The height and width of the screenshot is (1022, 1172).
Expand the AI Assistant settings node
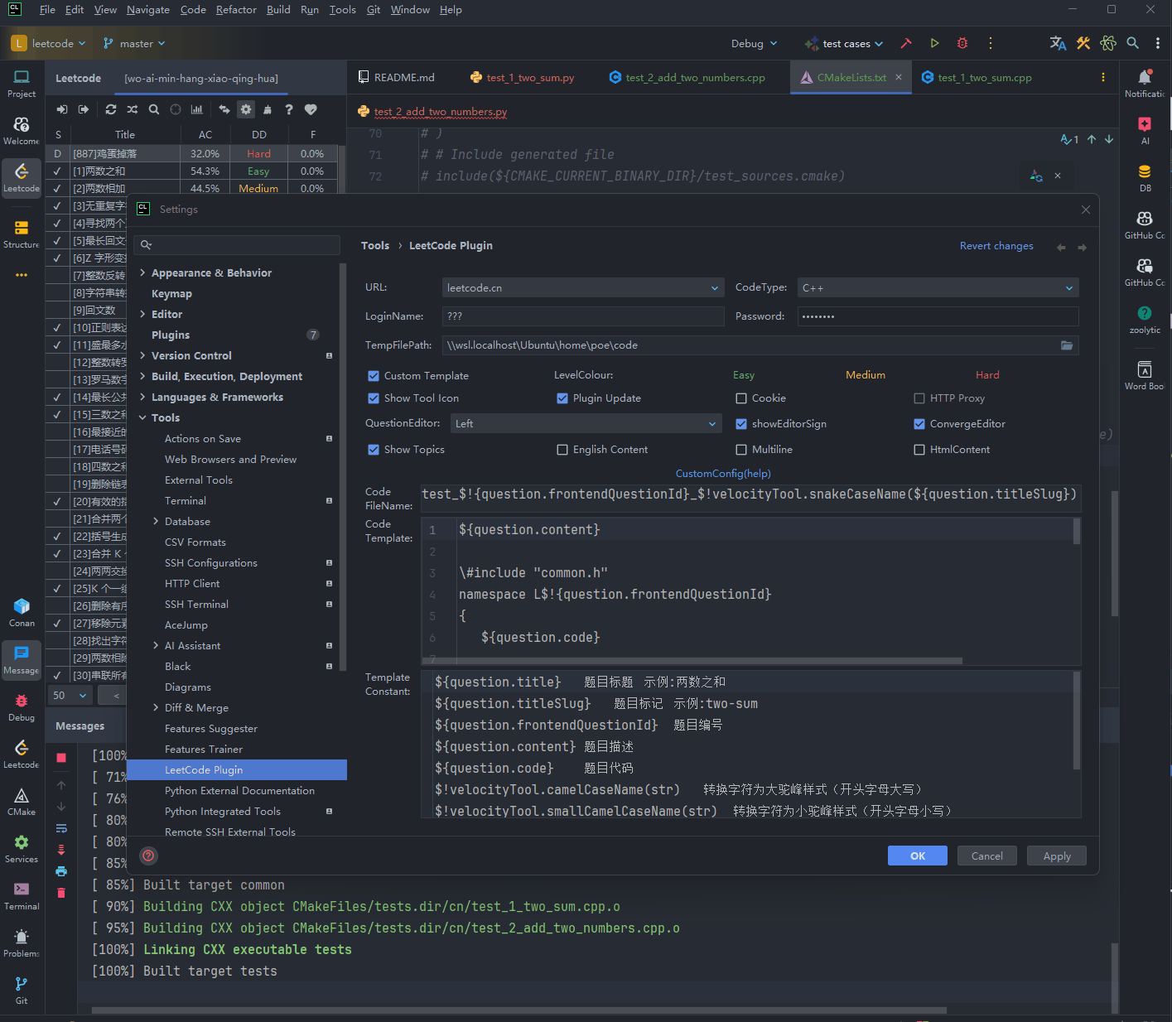[156, 646]
